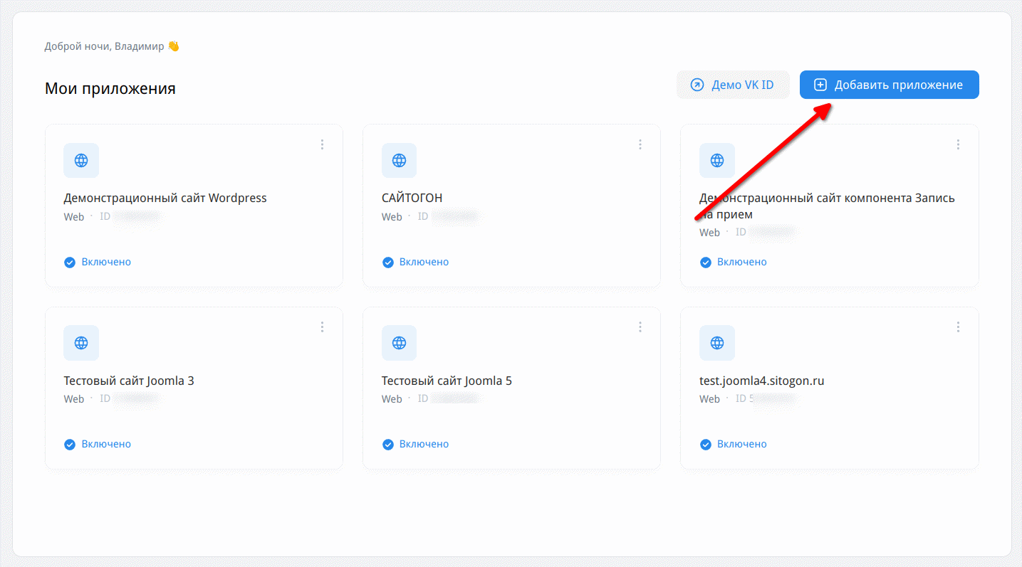Click the 'Добавить приложение' button

click(x=889, y=85)
